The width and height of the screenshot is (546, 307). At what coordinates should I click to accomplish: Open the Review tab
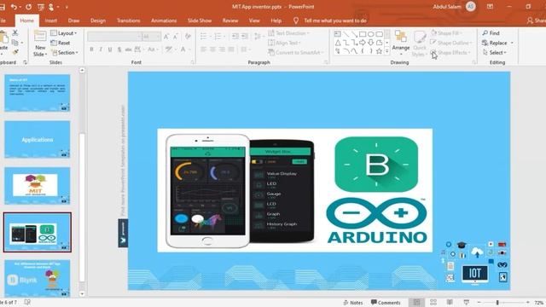tap(230, 20)
